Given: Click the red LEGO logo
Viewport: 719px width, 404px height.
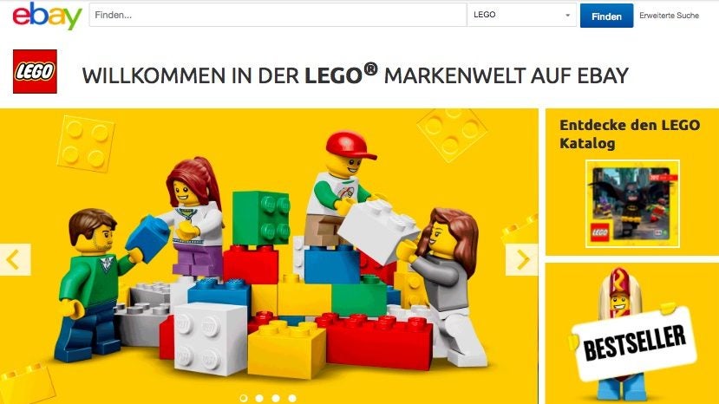Looking at the screenshot, I should coord(35,72).
